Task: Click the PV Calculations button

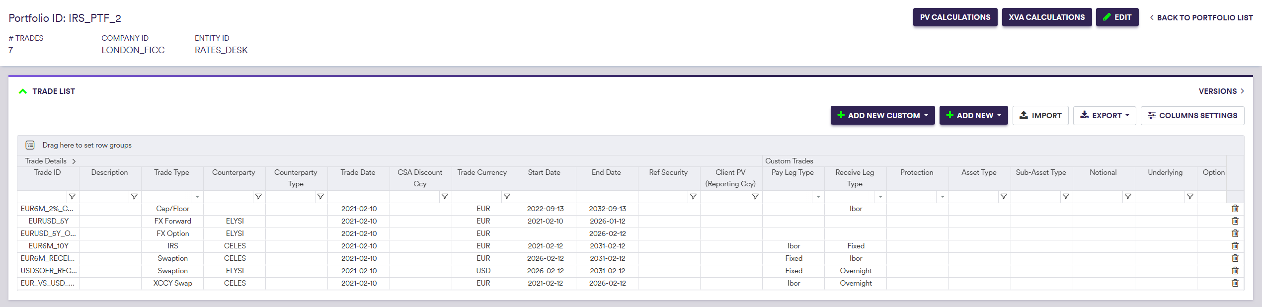Action: click(x=954, y=17)
